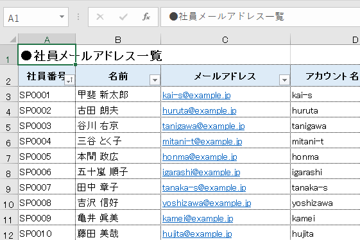Screen dimensions: 360x240
Task: Click the formula bar text field
Action: (261, 17)
